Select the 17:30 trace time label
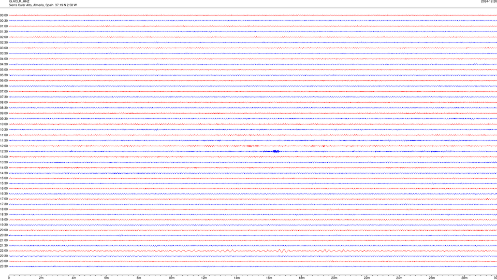The height and width of the screenshot is (280, 497). pyautogui.click(x=4, y=204)
